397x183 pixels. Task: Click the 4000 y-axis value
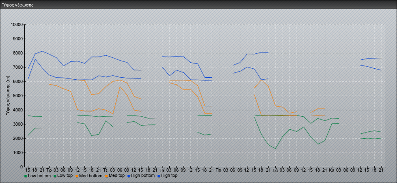pyautogui.click(x=18, y=110)
